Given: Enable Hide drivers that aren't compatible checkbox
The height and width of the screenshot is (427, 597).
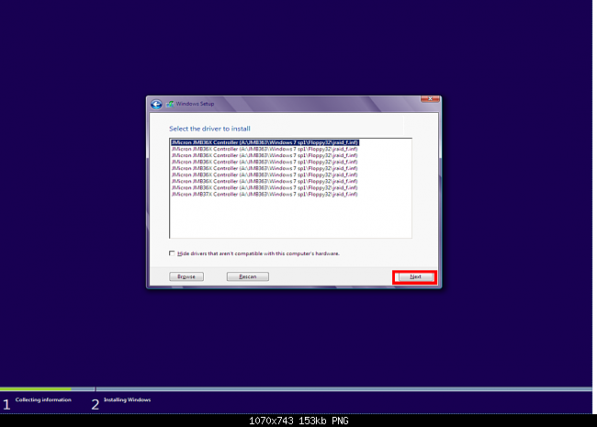Looking at the screenshot, I should [x=172, y=253].
